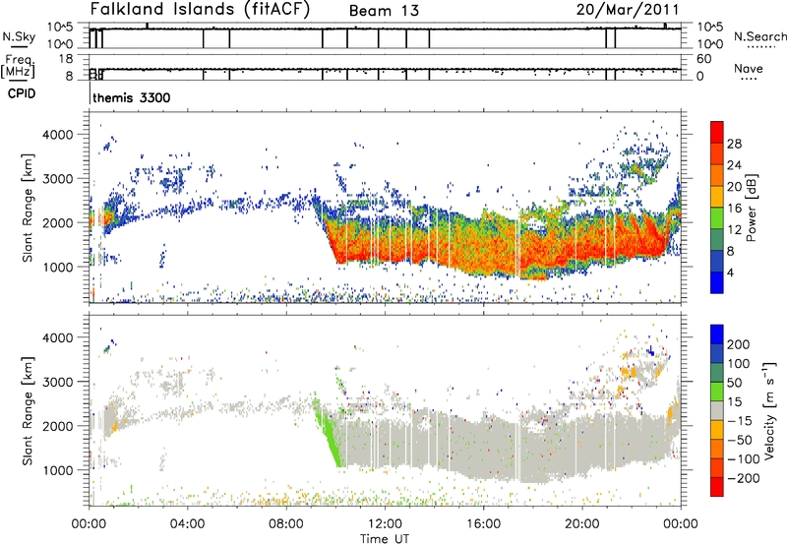This screenshot has height=545, width=787.
Task: Click the blue bottom of power colorbar
Action: (x=717, y=284)
